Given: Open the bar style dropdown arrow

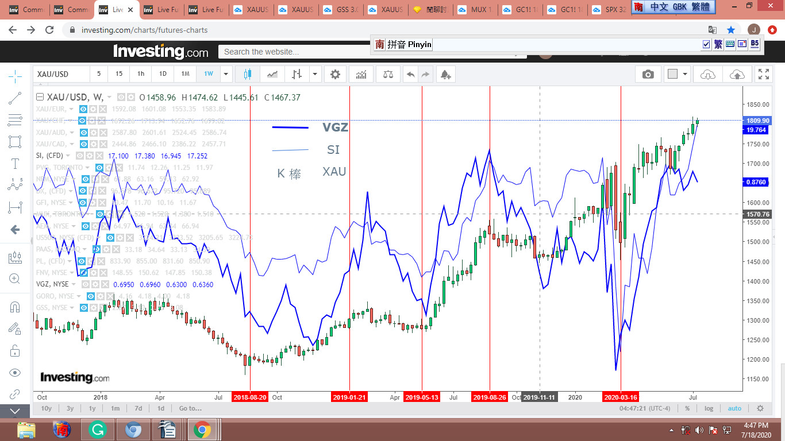Looking at the screenshot, I should [314, 74].
